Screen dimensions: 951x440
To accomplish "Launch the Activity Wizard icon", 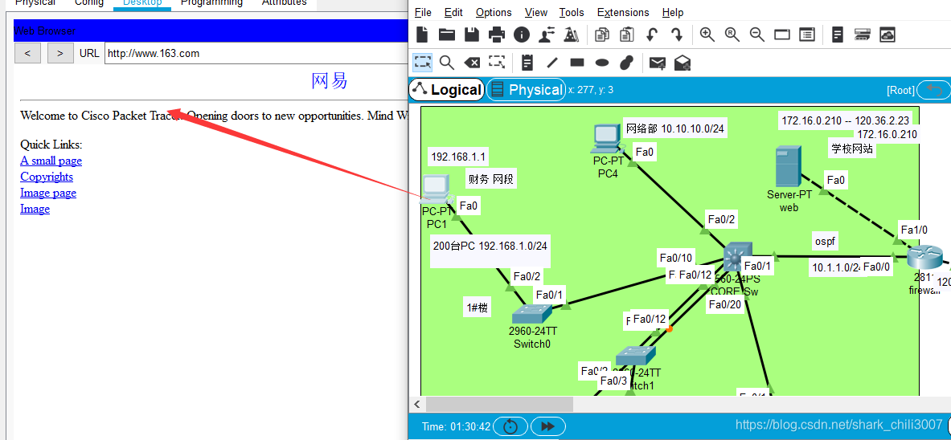I will pos(571,35).
